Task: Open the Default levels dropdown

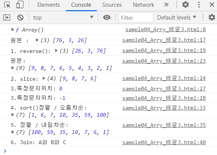Action: coord(177,18)
